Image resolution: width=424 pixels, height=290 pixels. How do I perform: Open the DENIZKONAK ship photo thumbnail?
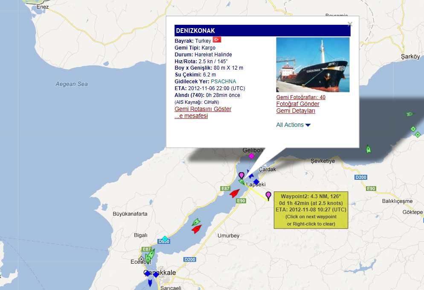pos(313,65)
